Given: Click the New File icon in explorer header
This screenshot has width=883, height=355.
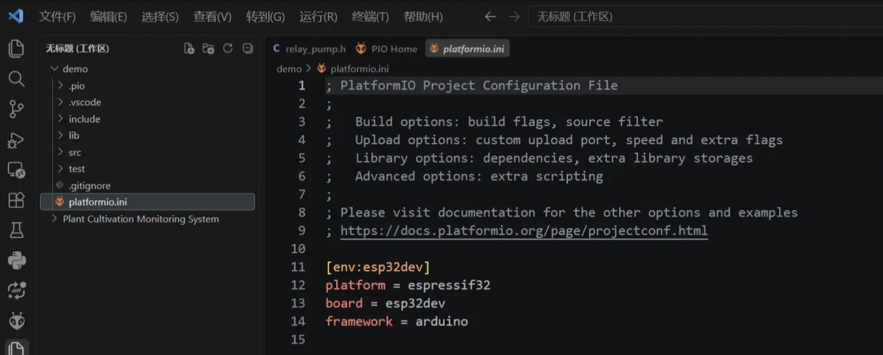Looking at the screenshot, I should pos(189,49).
